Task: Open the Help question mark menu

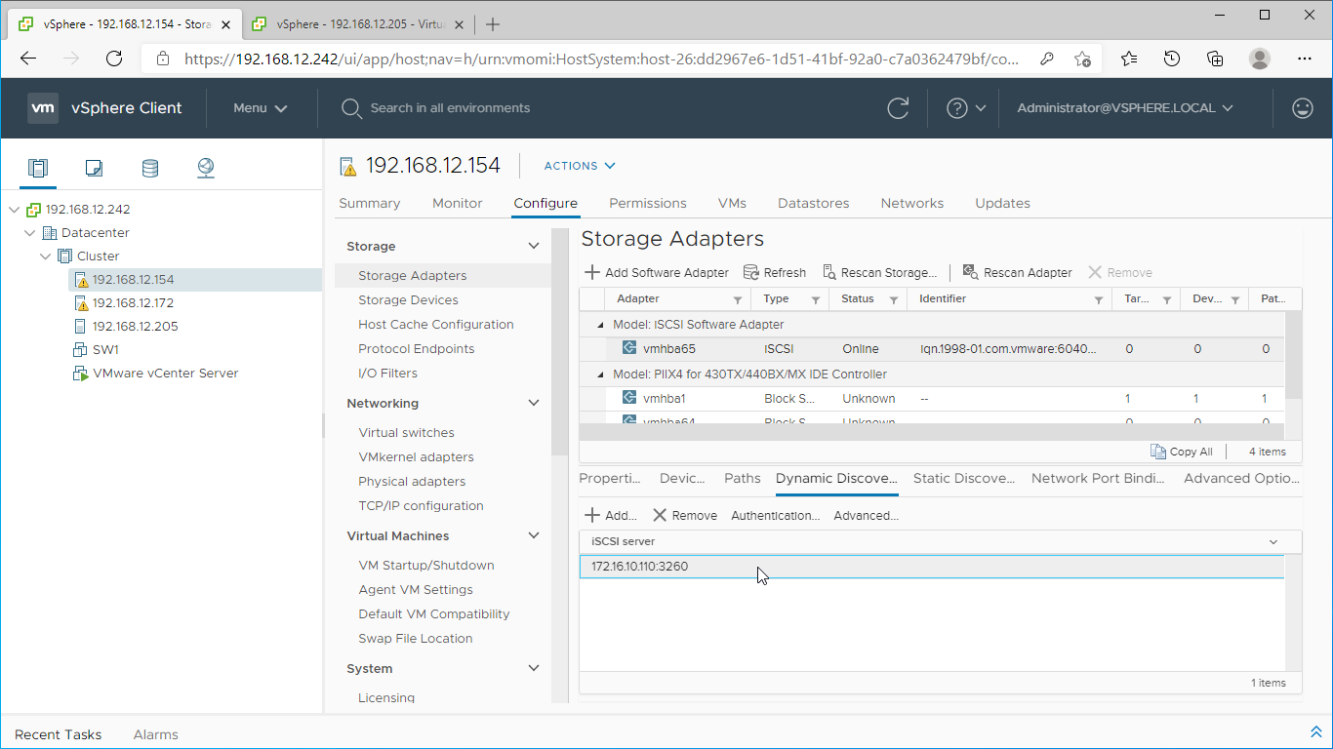Action: point(966,108)
